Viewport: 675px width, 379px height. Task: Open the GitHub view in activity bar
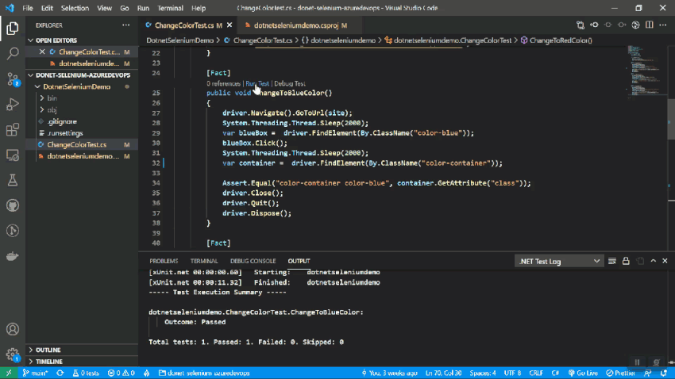coord(13,205)
